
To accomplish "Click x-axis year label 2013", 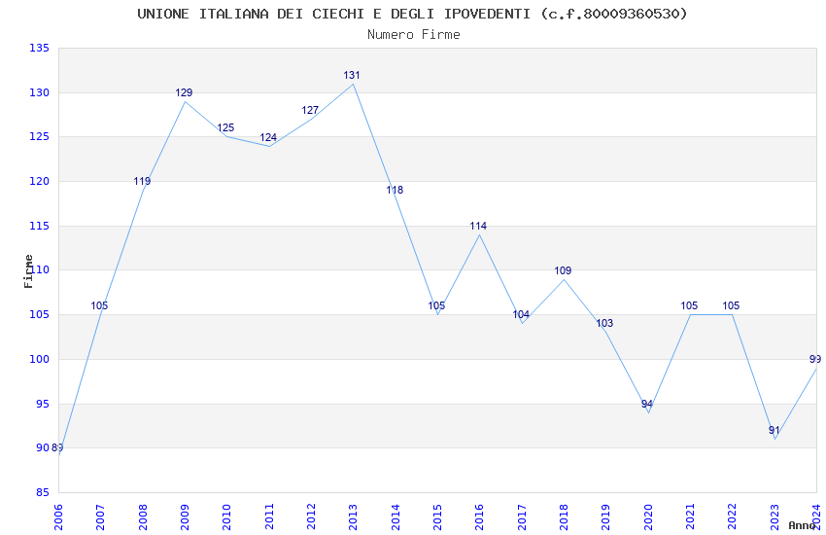I will click(354, 517).
